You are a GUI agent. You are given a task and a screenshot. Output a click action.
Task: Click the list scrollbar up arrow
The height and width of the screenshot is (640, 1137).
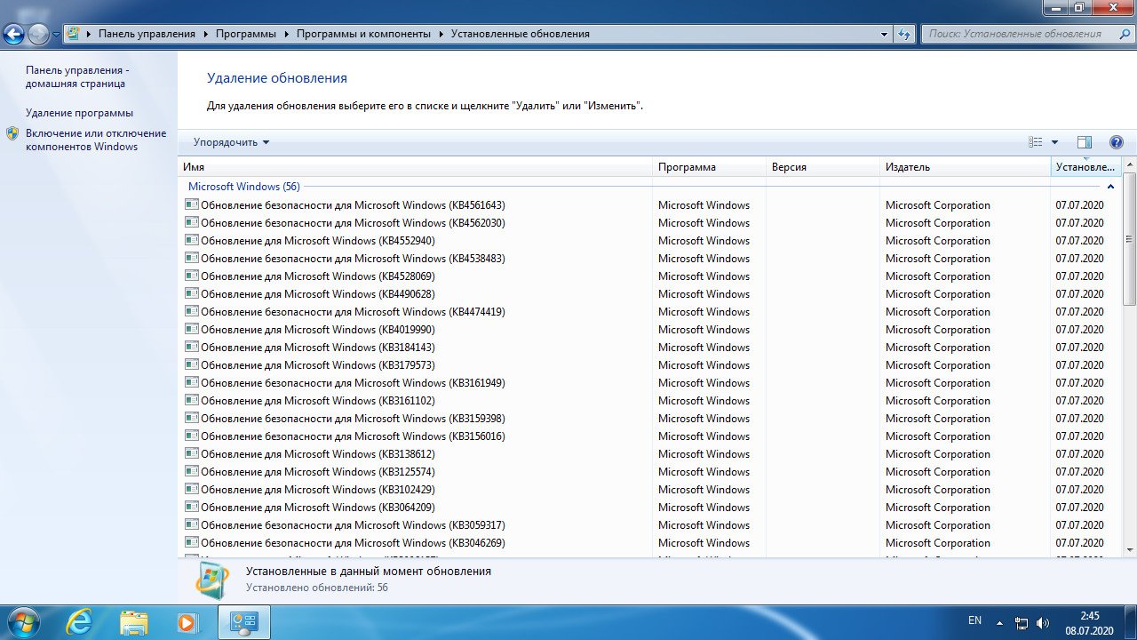pos(1129,165)
